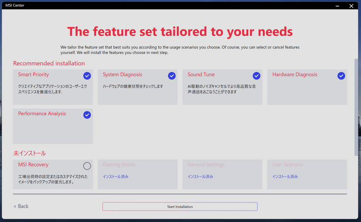Image resolution: width=361 pixels, height=222 pixels.
Task: Click the MSI Center title bar text
Action: pos(15,5)
